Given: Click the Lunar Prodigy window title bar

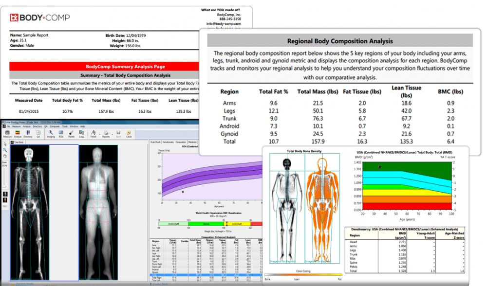Looking at the screenshot, I should [100, 123].
